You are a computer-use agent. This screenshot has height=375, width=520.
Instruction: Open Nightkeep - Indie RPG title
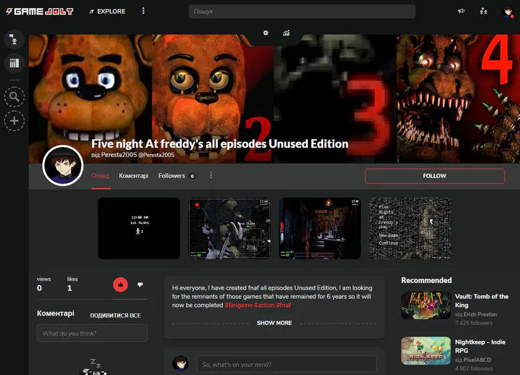[480, 346]
